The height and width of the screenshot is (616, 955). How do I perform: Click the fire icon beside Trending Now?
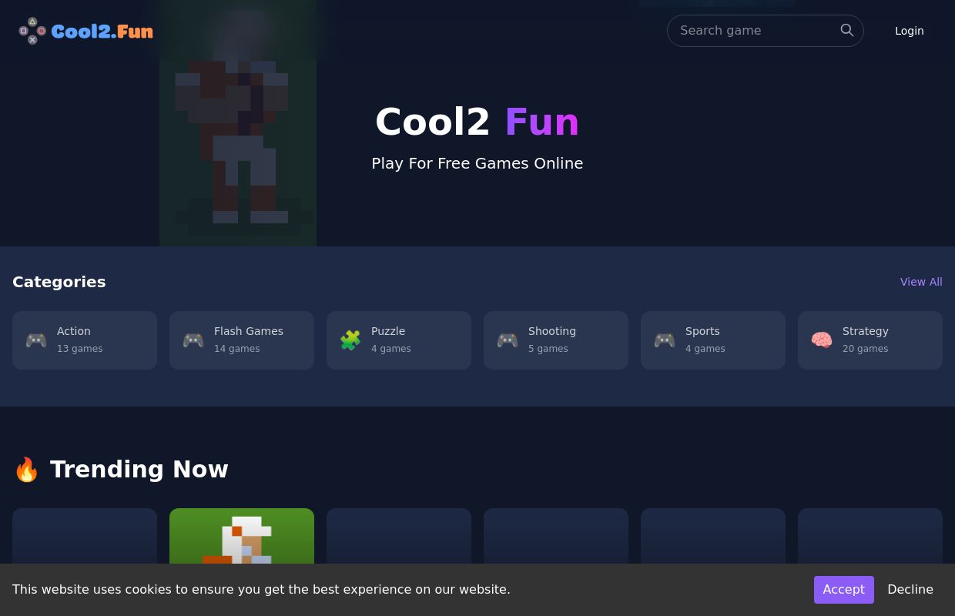(27, 469)
